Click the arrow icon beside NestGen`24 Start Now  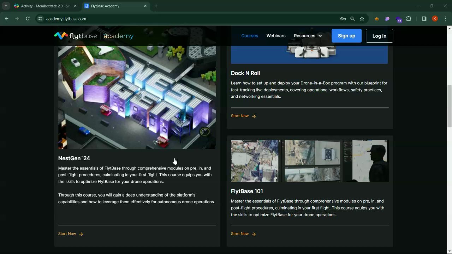[81, 234]
